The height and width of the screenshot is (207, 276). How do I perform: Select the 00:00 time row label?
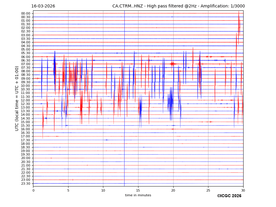coord(26,13)
